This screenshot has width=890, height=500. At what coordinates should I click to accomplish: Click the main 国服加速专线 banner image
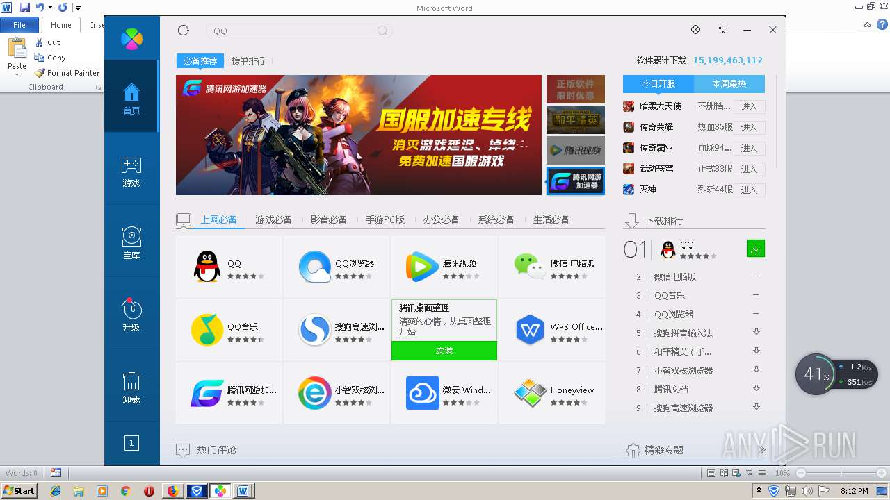coord(358,135)
